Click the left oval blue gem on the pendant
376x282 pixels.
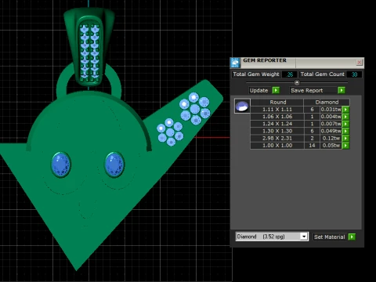click(x=61, y=164)
